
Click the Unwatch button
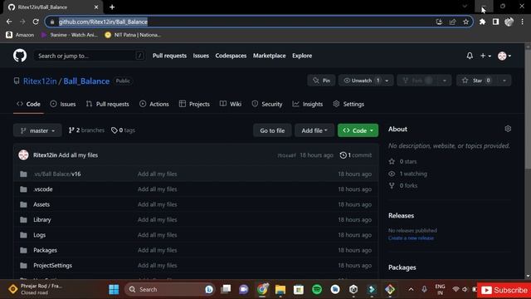coord(362,81)
